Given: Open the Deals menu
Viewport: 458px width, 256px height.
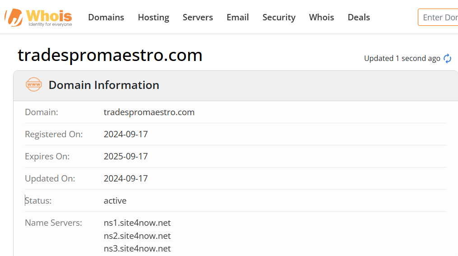Looking at the screenshot, I should click(x=359, y=17).
